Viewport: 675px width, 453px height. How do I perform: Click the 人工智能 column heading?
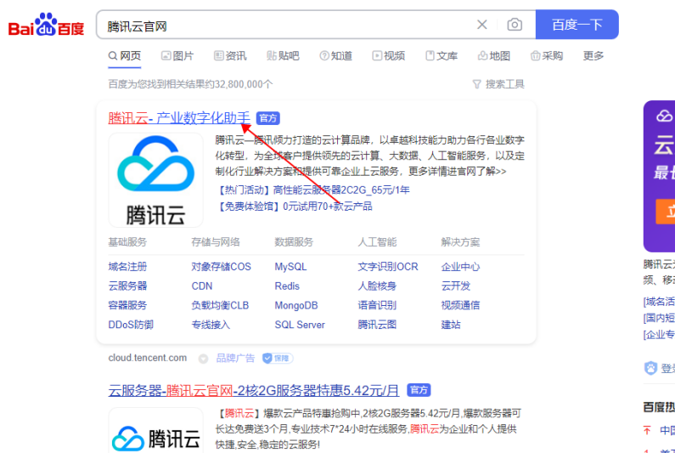(x=377, y=242)
